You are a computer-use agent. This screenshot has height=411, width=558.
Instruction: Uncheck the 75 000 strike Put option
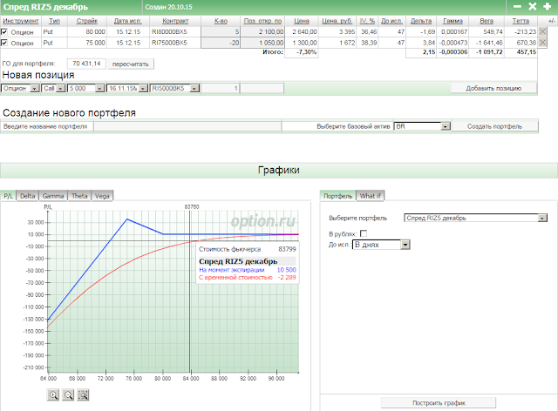click(4, 43)
